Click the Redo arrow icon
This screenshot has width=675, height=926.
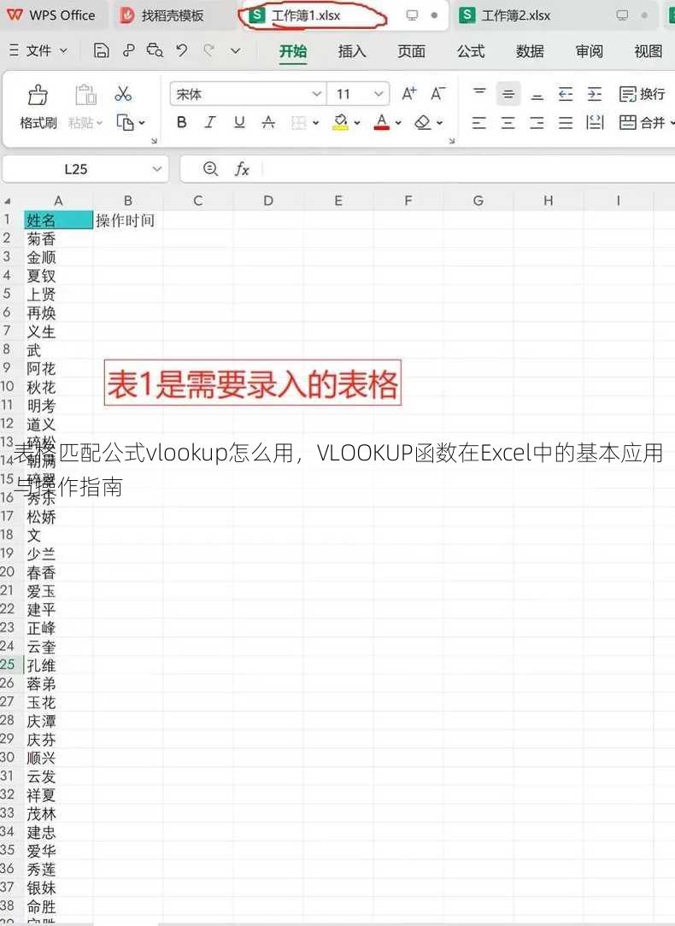pyautogui.click(x=209, y=50)
